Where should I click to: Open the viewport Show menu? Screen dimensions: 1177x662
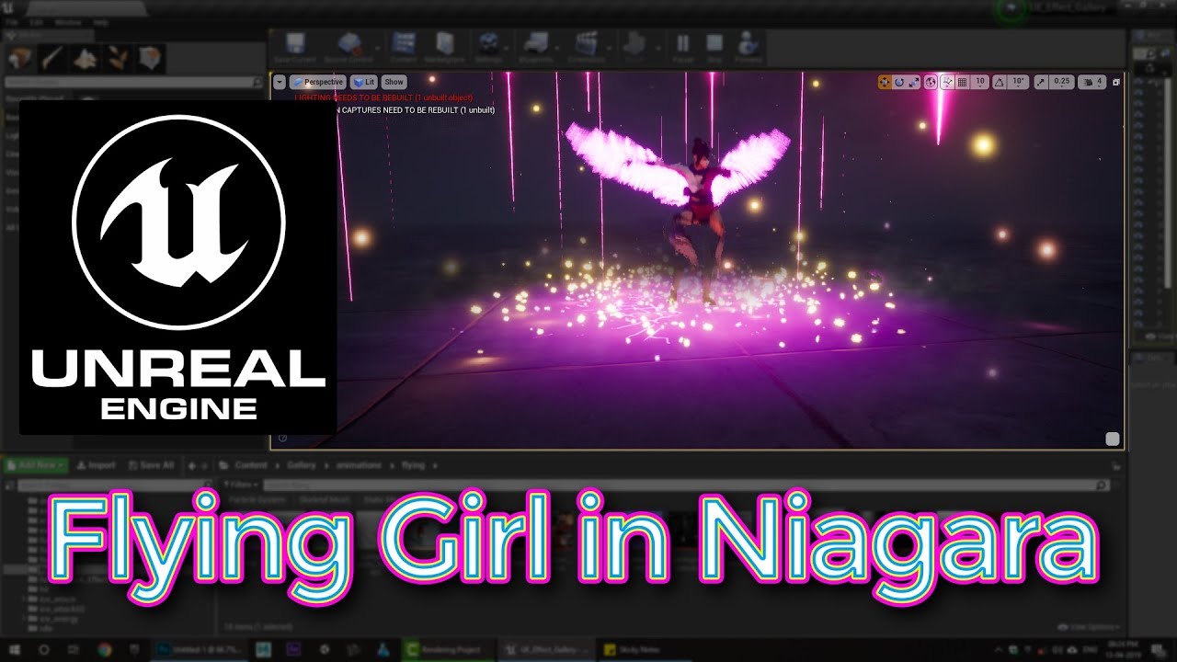pos(394,82)
